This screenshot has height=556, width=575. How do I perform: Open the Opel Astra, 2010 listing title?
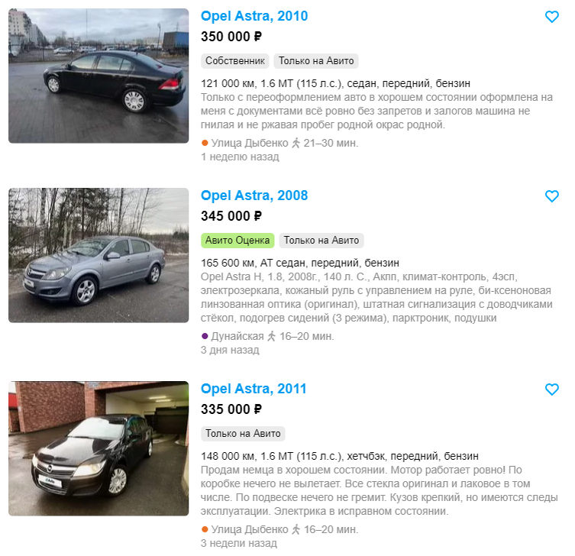click(x=254, y=16)
